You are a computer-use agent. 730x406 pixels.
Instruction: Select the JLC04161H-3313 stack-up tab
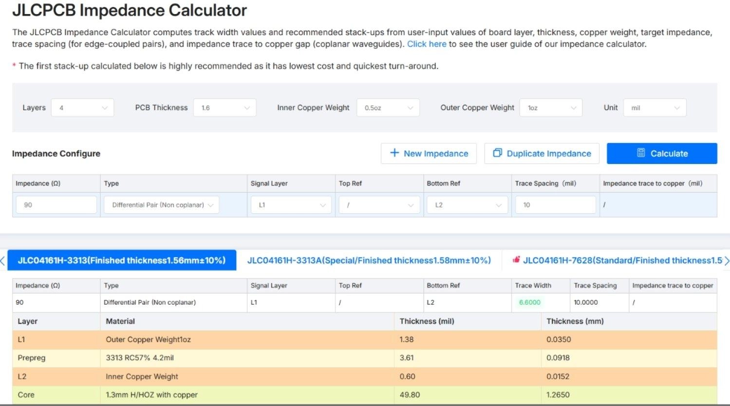(122, 260)
